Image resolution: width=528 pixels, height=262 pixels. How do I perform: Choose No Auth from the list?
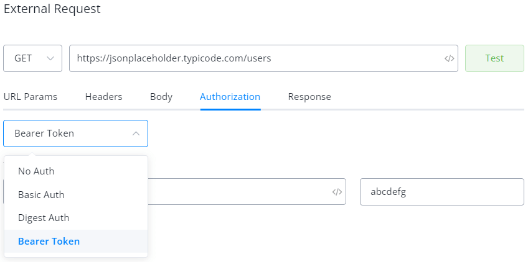[x=40, y=171]
